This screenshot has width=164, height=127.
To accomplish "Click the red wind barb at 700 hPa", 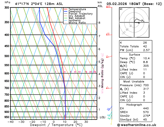I will click(x=109, y=88).
